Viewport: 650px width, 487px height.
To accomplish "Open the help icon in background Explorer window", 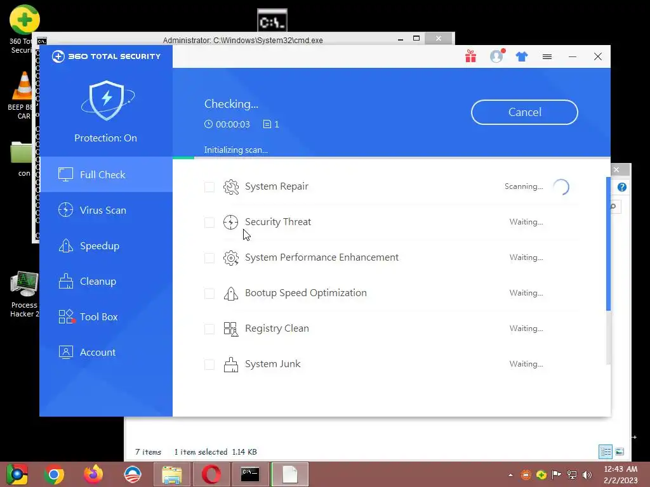I will click(622, 187).
